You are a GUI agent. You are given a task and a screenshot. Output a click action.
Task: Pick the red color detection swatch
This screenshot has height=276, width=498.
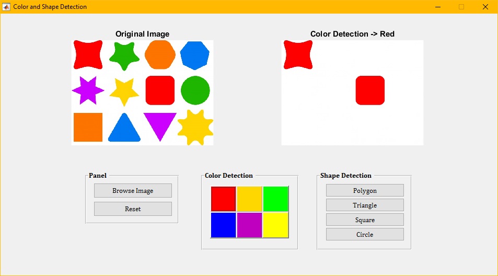coord(224,199)
